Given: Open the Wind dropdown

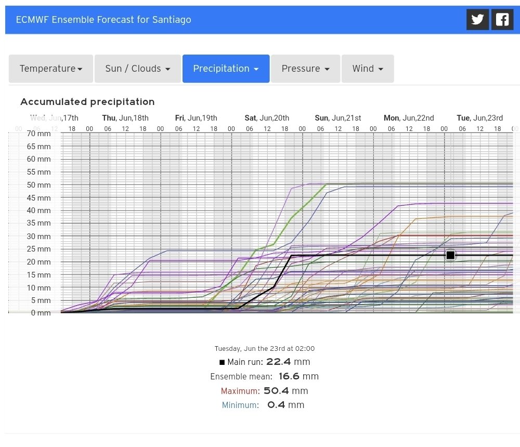Looking at the screenshot, I should 368,69.
